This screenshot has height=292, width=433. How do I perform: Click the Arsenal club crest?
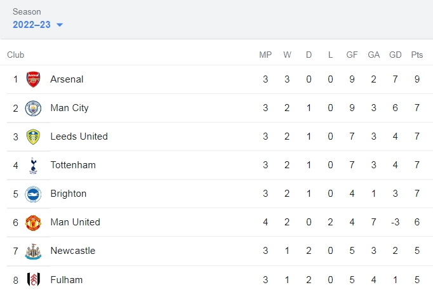click(33, 79)
